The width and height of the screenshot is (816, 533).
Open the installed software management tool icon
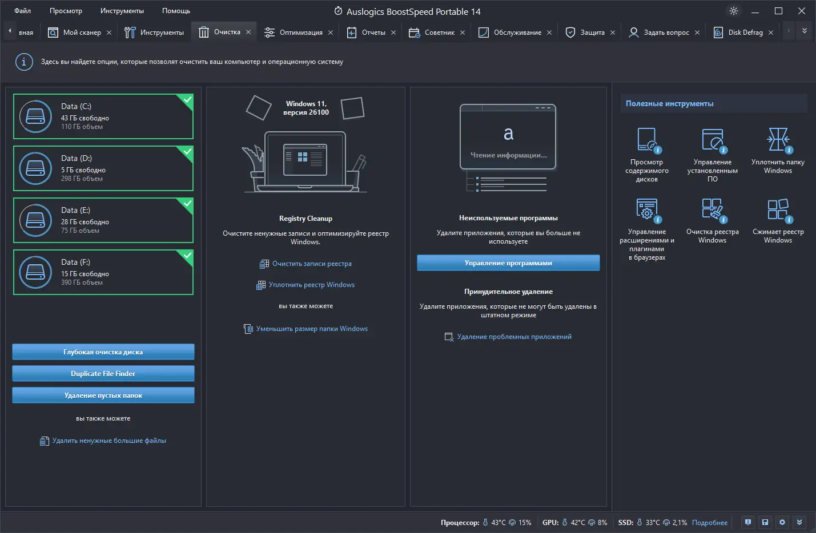click(x=713, y=140)
